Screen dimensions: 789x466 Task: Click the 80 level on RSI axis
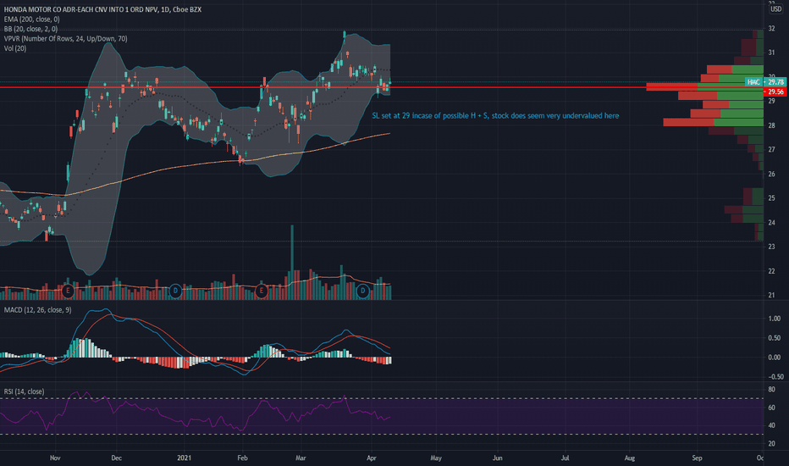click(x=771, y=390)
